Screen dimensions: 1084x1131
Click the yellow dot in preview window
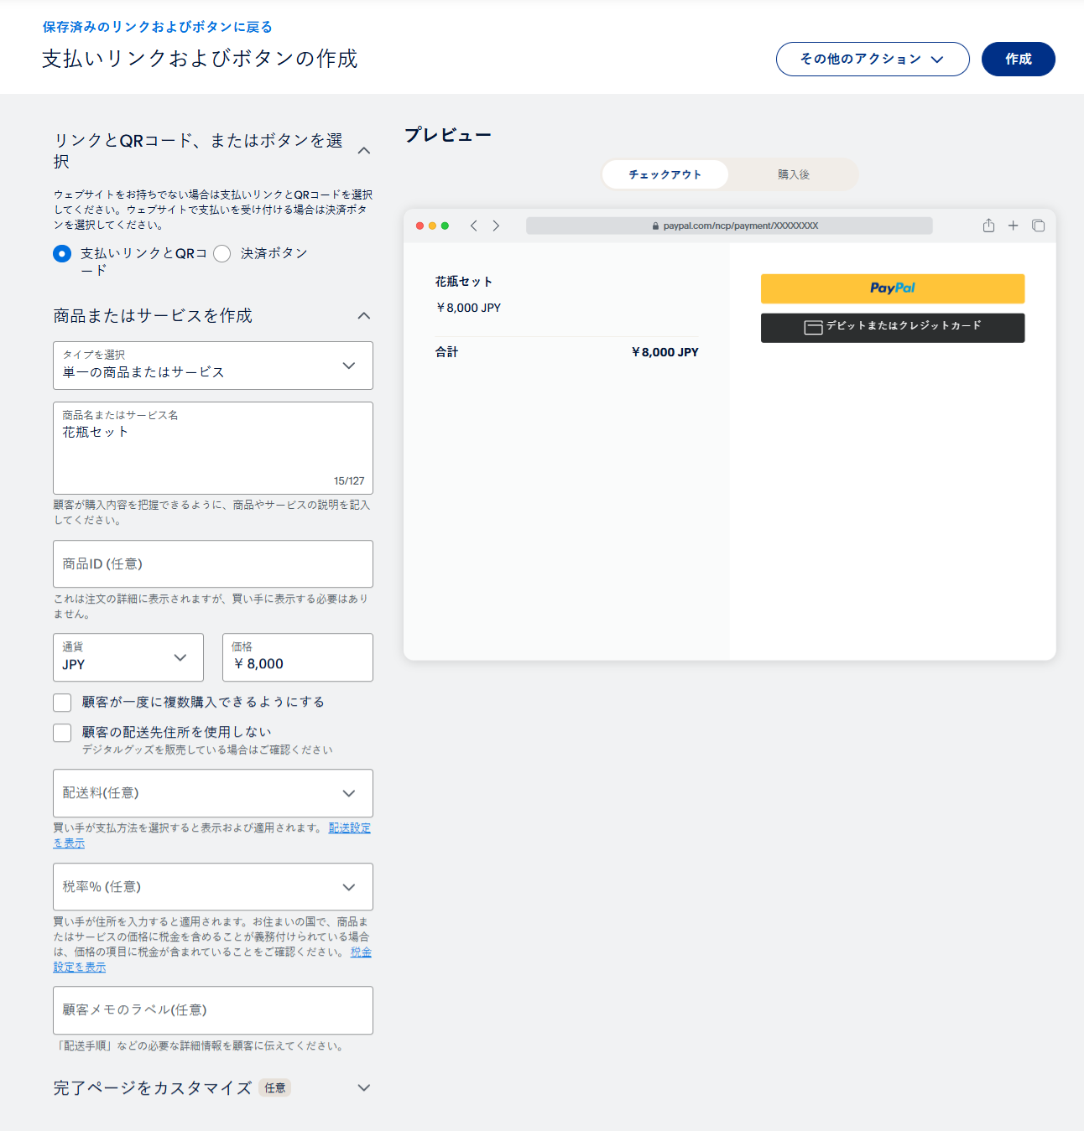(432, 226)
